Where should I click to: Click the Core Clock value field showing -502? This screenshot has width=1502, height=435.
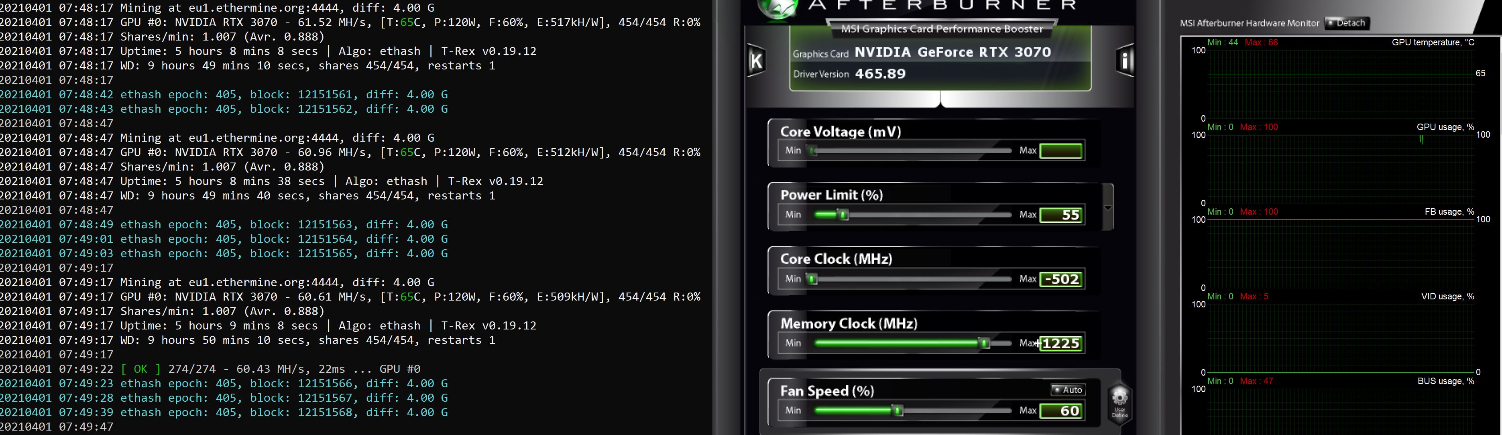coord(1061,279)
